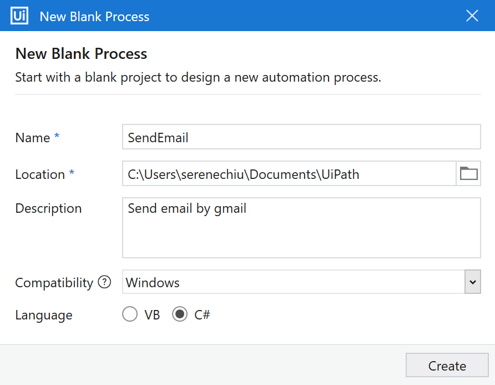
Task: Expand the Compatibility dropdown arrow
Action: pyautogui.click(x=472, y=282)
